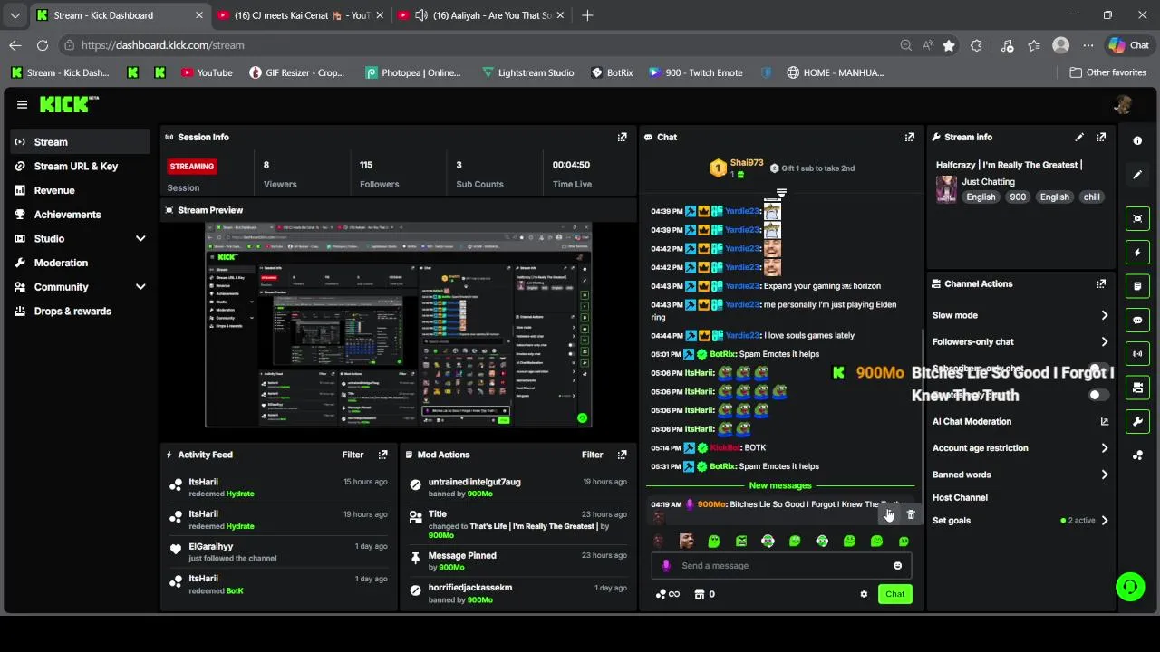
Task: Open Other favorites folder
Action: pyautogui.click(x=1107, y=72)
